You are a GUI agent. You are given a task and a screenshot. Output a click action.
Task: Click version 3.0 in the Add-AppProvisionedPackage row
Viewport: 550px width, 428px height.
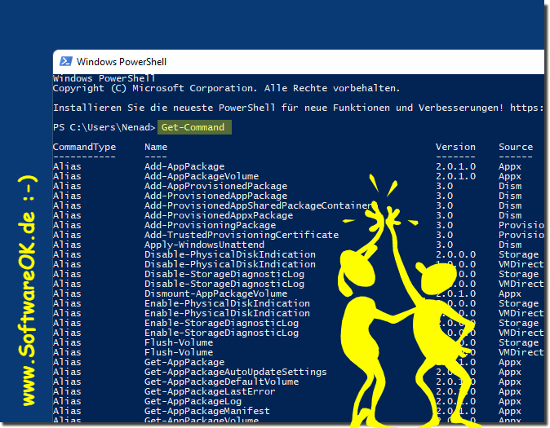point(445,186)
